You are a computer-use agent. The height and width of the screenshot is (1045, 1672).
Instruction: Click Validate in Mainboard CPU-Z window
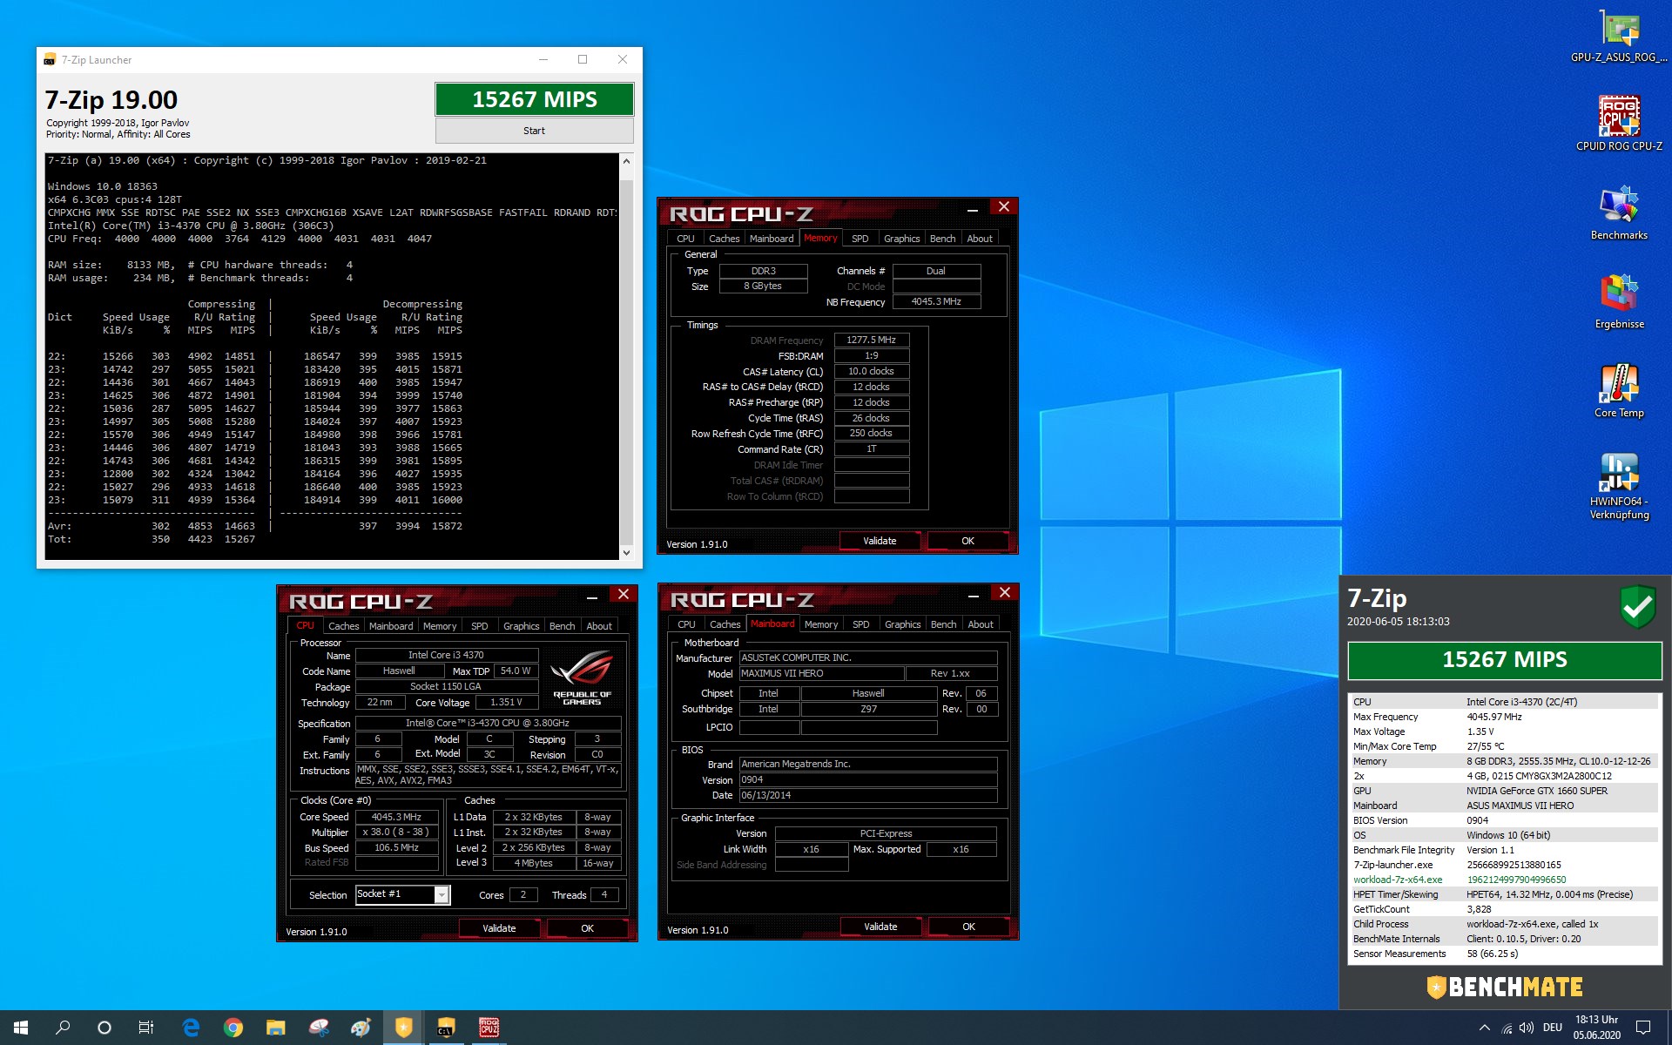tap(880, 927)
